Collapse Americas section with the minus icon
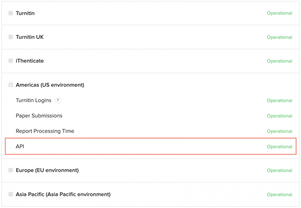 pyautogui.click(x=11, y=85)
